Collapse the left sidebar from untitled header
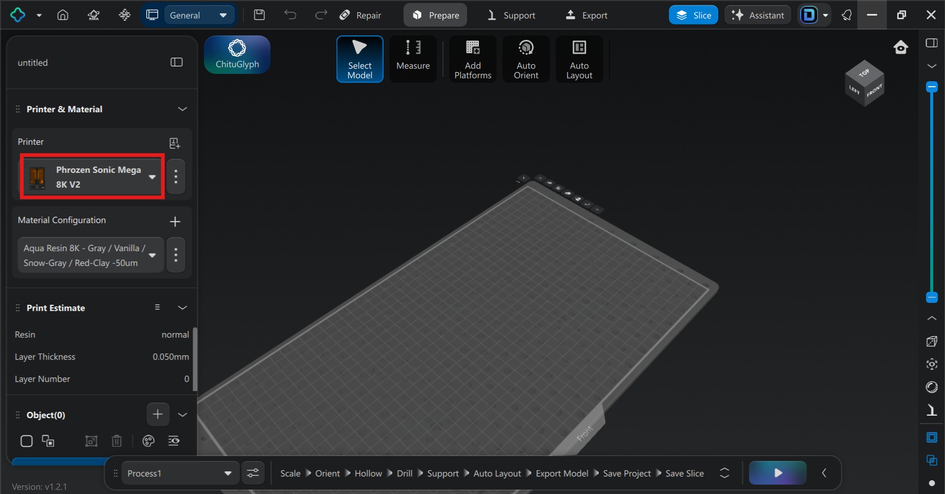 [x=176, y=62]
